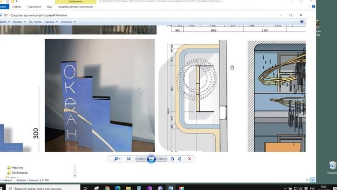Open the Запись dropdown menu
Screen dimensions: 337x190
pos(51,22)
